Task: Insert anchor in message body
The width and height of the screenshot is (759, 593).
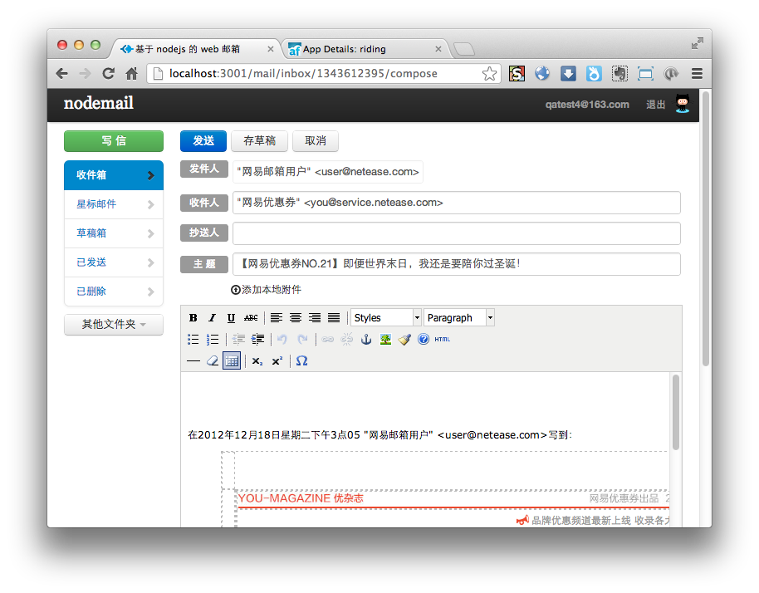Action: point(366,340)
